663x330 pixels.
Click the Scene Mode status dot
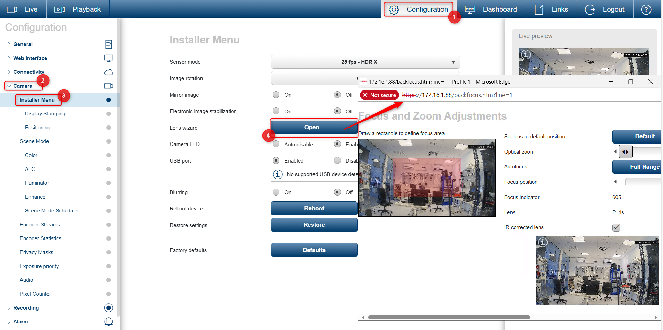pos(109,141)
